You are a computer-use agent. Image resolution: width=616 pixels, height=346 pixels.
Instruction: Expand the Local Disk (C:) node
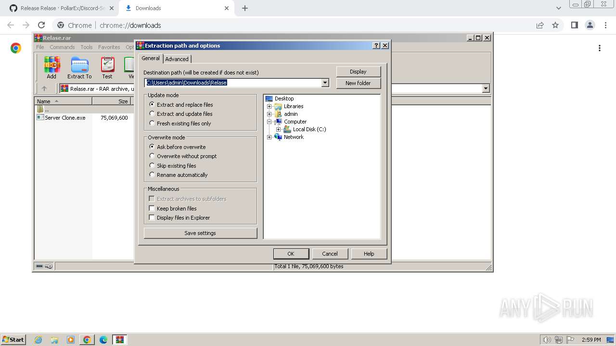279,129
